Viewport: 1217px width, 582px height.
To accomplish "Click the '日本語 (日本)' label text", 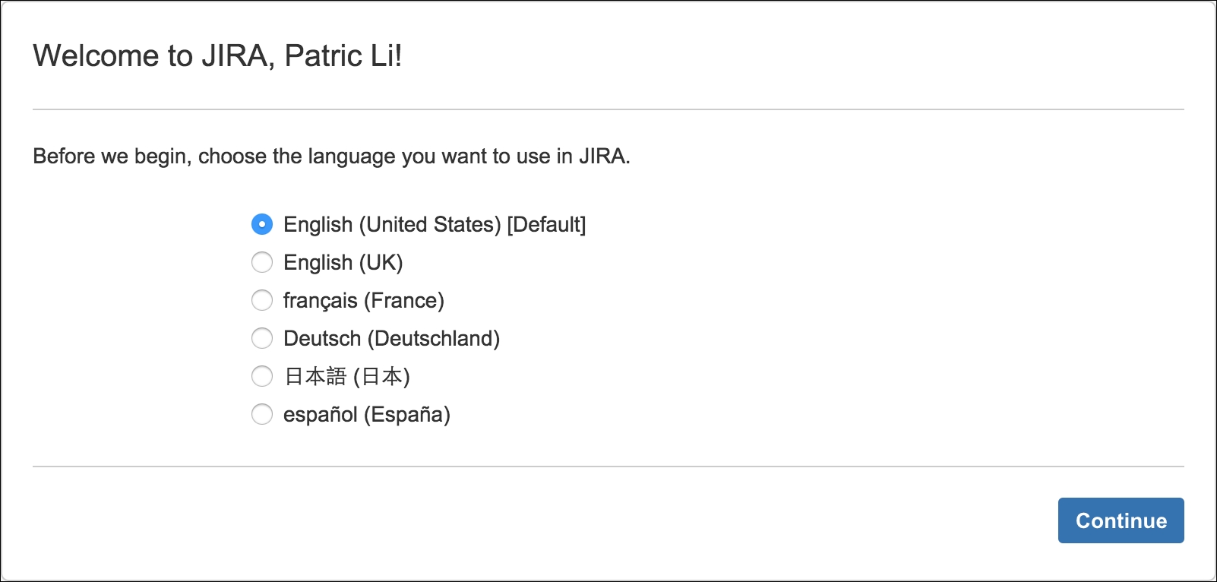I will [x=347, y=376].
